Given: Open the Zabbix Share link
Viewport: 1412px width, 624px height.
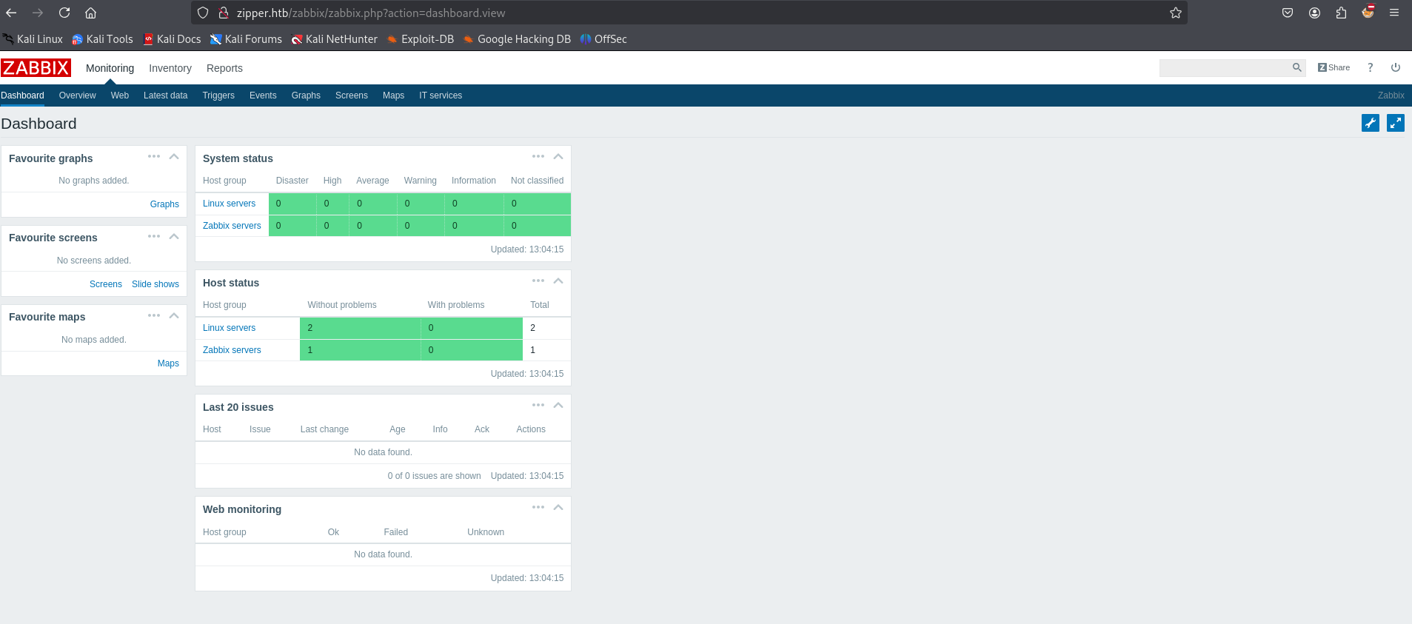Looking at the screenshot, I should point(1334,67).
